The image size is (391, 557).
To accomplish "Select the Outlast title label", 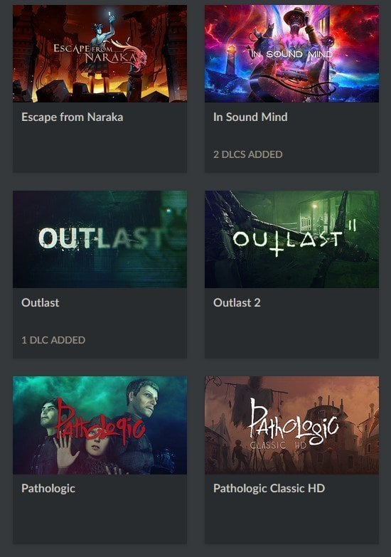I will click(40, 302).
